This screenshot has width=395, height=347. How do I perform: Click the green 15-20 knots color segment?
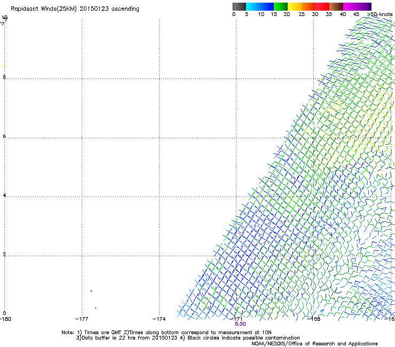(x=281, y=6)
